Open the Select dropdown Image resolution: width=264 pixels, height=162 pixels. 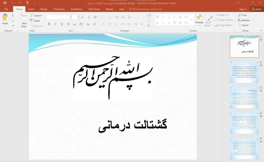point(244,25)
